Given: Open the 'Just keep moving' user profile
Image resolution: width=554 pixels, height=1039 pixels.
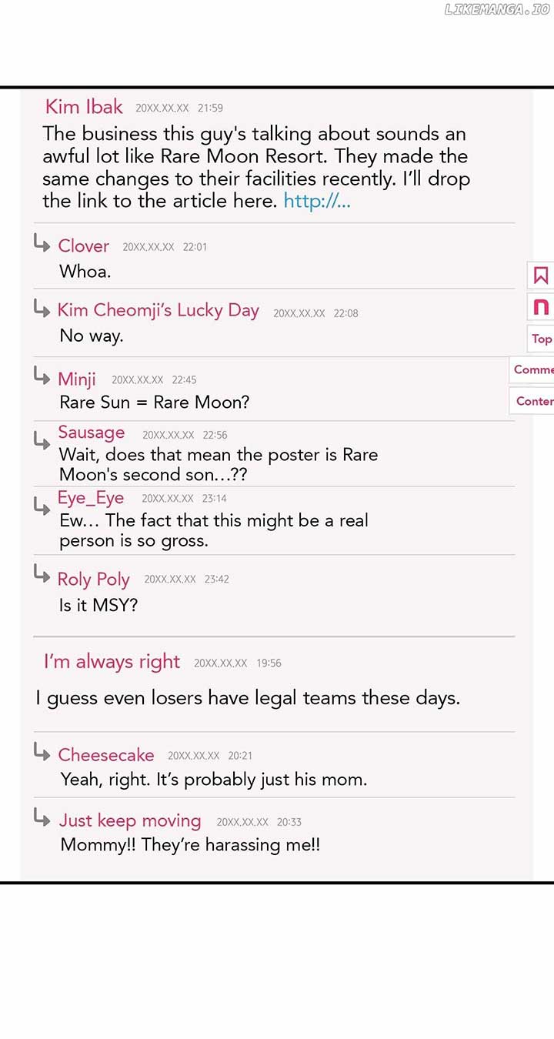Looking at the screenshot, I should 130,820.
